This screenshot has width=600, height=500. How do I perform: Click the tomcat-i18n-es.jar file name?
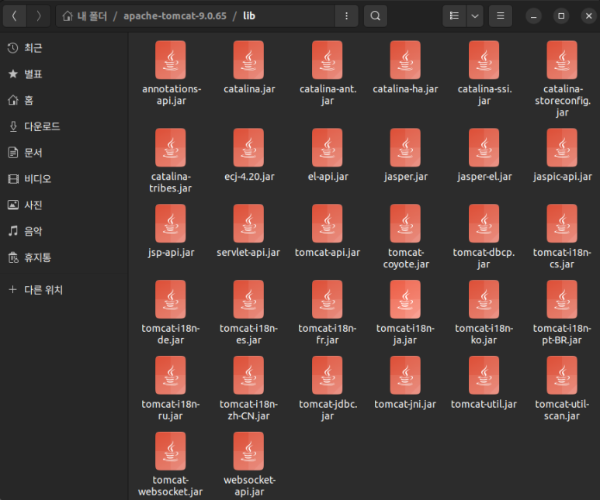pyautogui.click(x=248, y=334)
